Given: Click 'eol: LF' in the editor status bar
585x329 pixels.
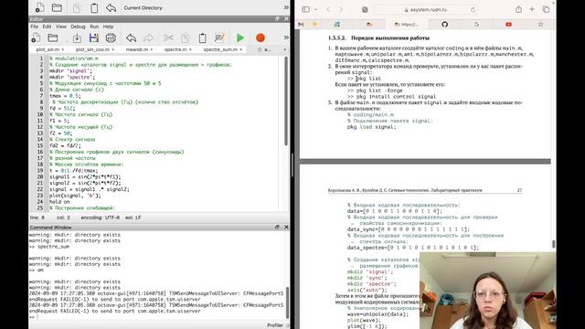Looking at the screenshot, I should [x=133, y=218].
